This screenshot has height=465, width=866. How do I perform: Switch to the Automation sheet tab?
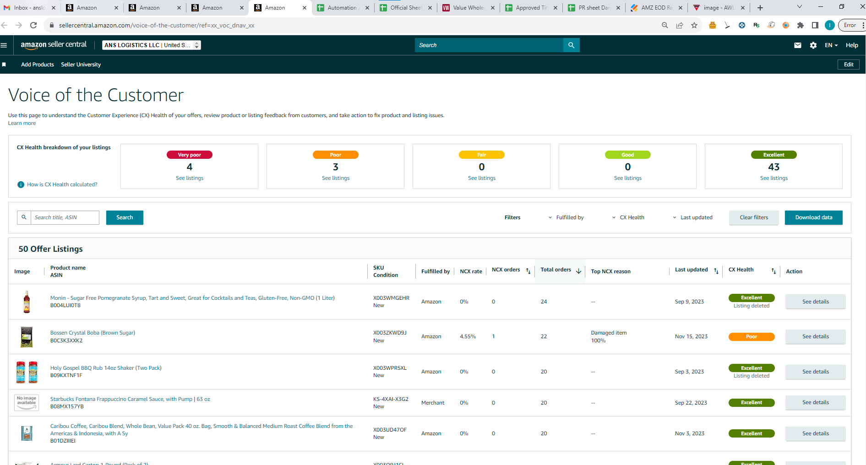pyautogui.click(x=342, y=8)
